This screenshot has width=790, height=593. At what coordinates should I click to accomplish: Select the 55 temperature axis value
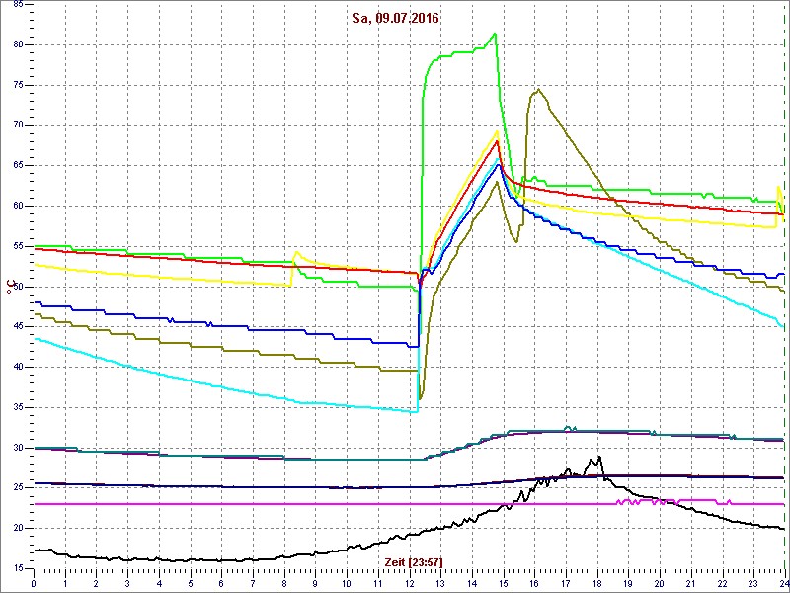[17, 246]
